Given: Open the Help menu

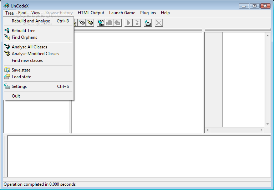Looking at the screenshot, I should pos(165,13).
